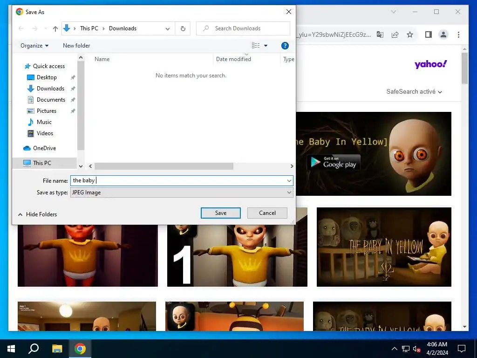This screenshot has height=358, width=477.
Task: Select Downloads in navigation pane
Action: tap(50, 89)
